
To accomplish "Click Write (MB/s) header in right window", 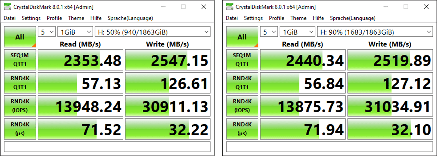I will tap(390, 44).
